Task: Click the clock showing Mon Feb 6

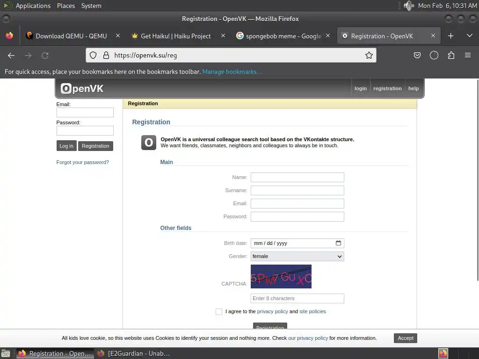Action: click(x=447, y=6)
